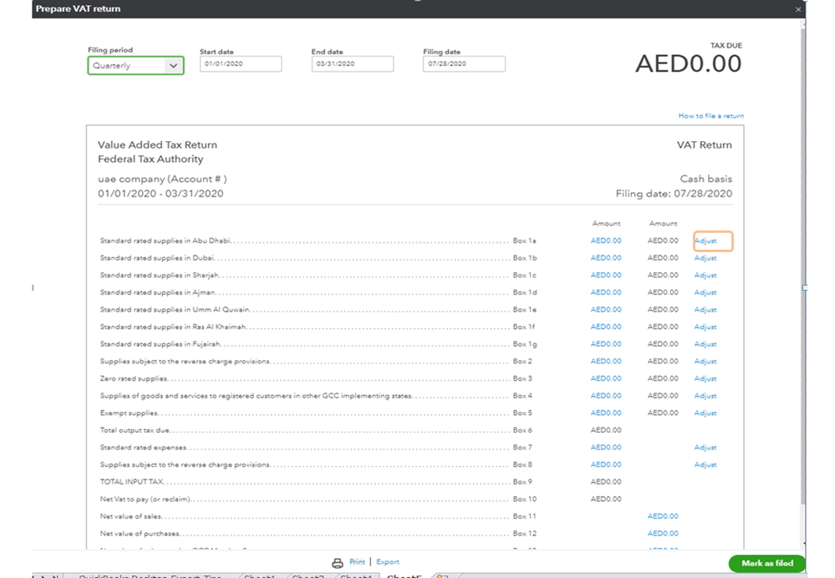Screen dimensions: 835x578
Task: Click the Print link
Action: [357, 562]
